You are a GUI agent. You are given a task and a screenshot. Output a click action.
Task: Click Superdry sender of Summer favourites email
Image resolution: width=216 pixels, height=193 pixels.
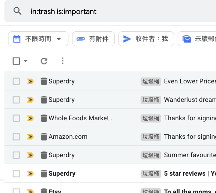[61, 155]
